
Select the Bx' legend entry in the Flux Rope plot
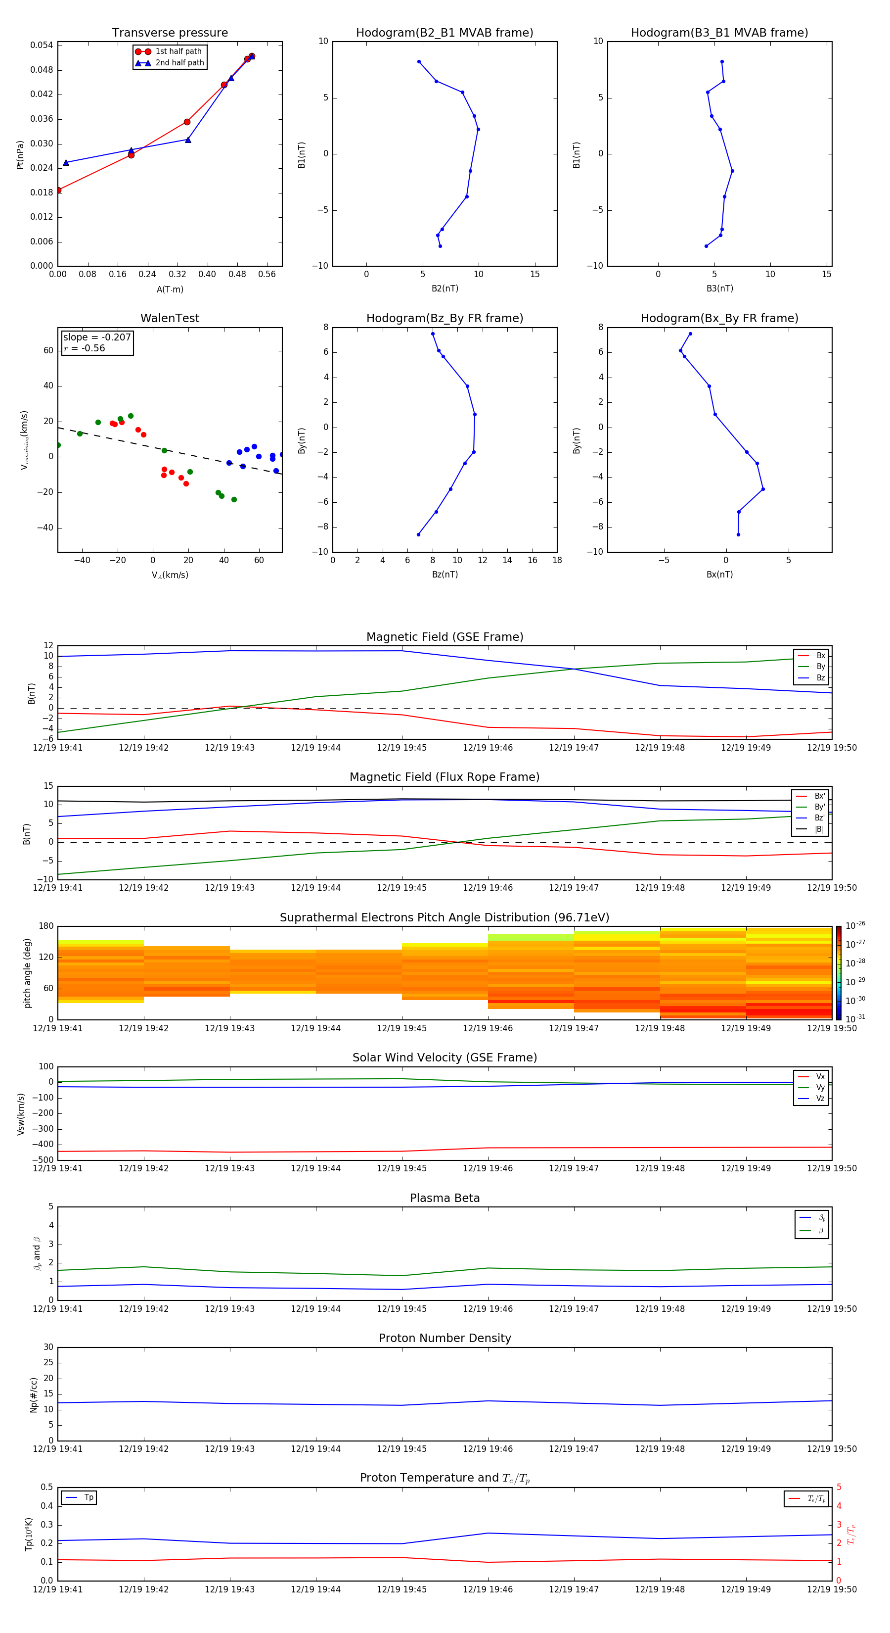810,796
